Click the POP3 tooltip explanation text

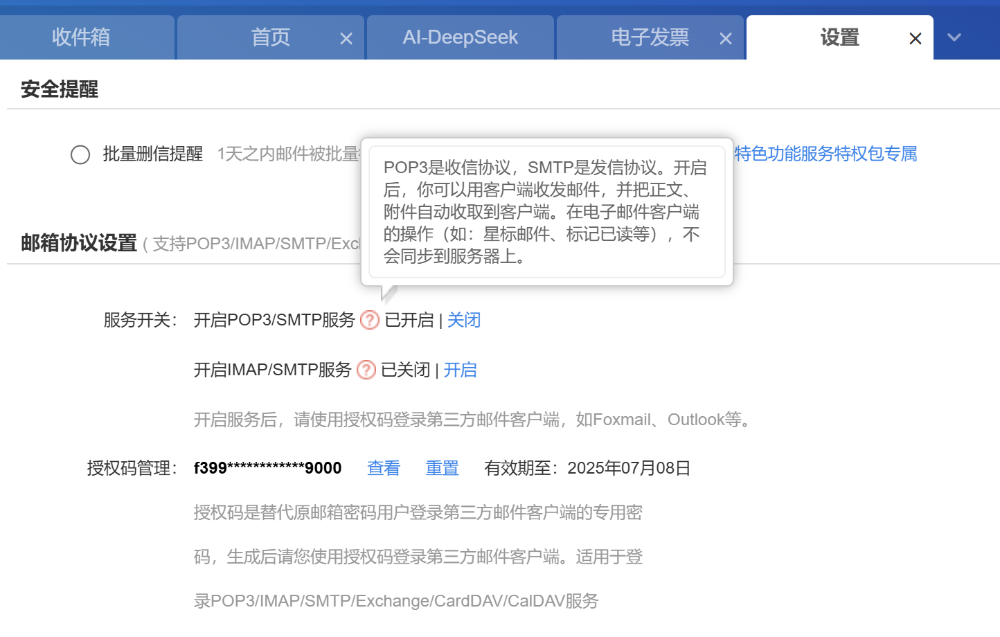click(x=546, y=212)
